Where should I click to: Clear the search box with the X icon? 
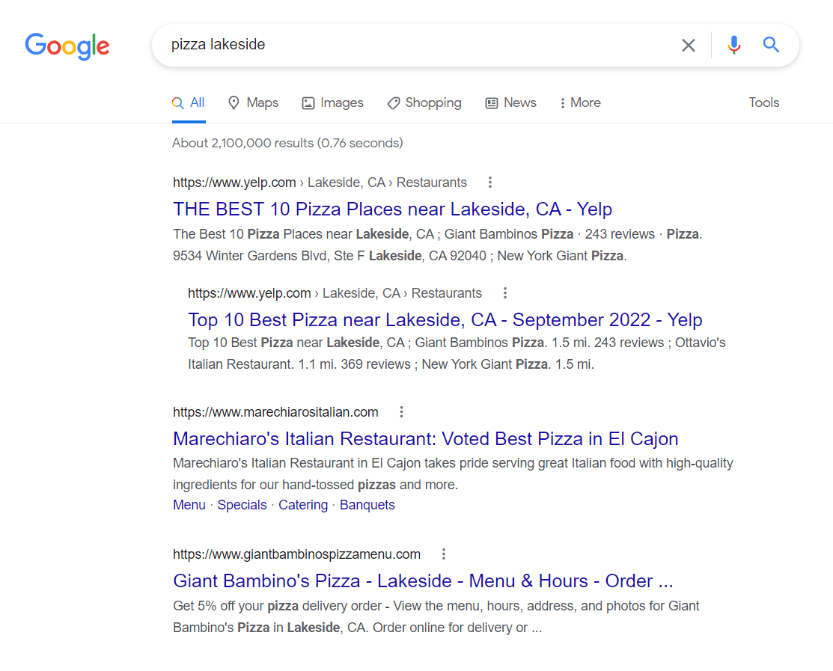coord(689,45)
